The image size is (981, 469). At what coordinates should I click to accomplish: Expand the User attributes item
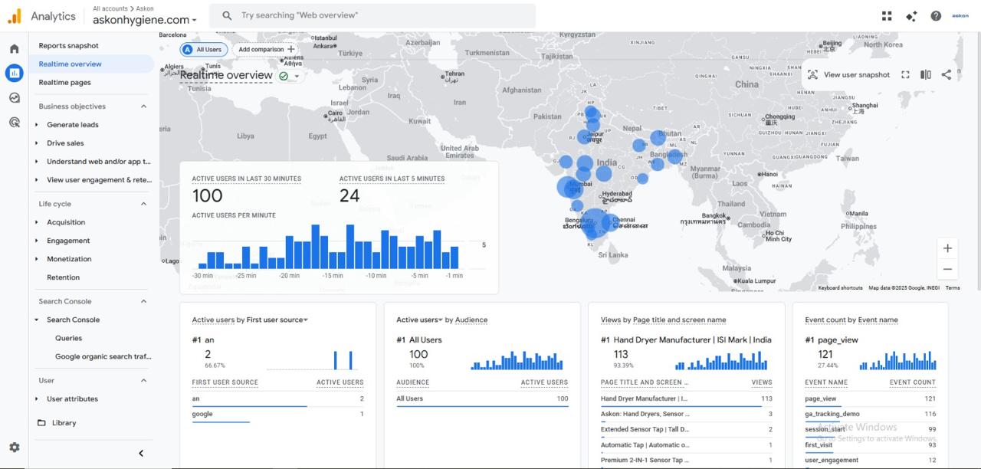click(x=37, y=398)
